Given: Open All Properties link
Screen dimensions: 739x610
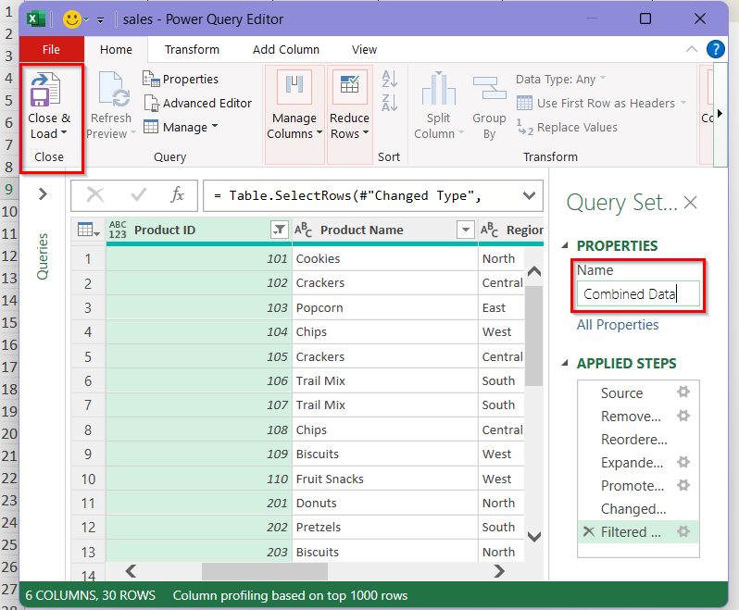Looking at the screenshot, I should click(x=618, y=325).
